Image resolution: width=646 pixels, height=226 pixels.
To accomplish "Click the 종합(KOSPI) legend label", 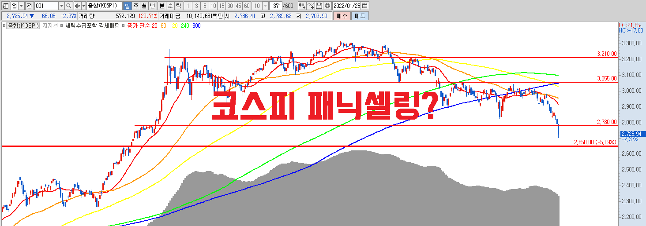I will pyautogui.click(x=24, y=26).
